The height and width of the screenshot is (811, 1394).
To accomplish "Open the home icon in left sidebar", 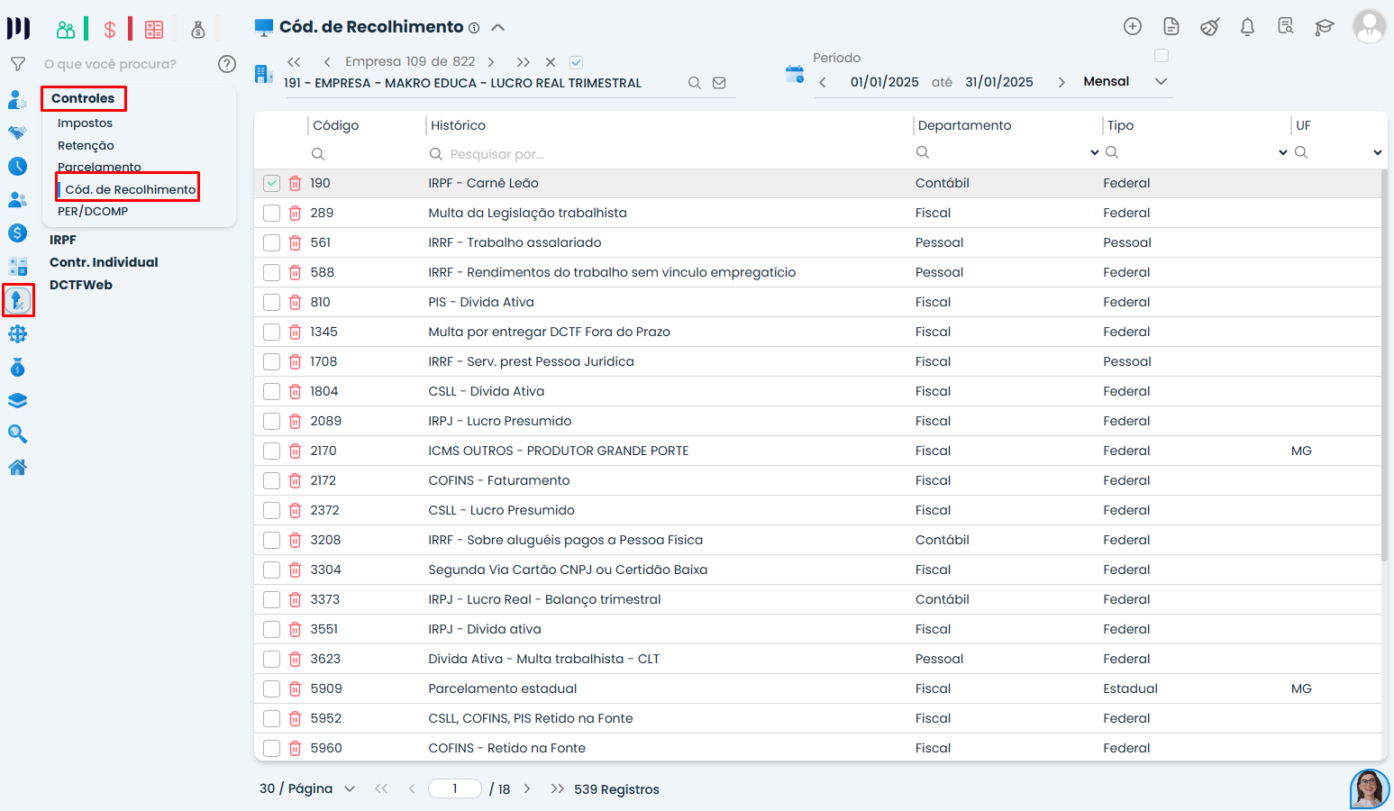I will (x=17, y=467).
